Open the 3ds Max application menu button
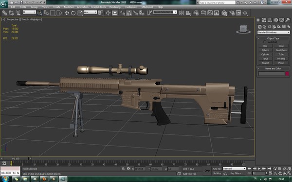The height and width of the screenshot is (182, 292). click(4, 4)
